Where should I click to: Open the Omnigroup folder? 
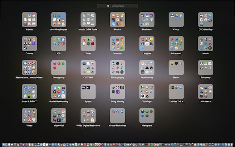coord(59,68)
